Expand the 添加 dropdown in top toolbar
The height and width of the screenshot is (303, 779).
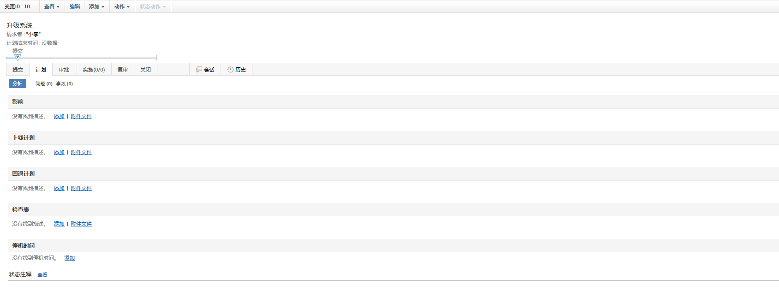tap(96, 6)
